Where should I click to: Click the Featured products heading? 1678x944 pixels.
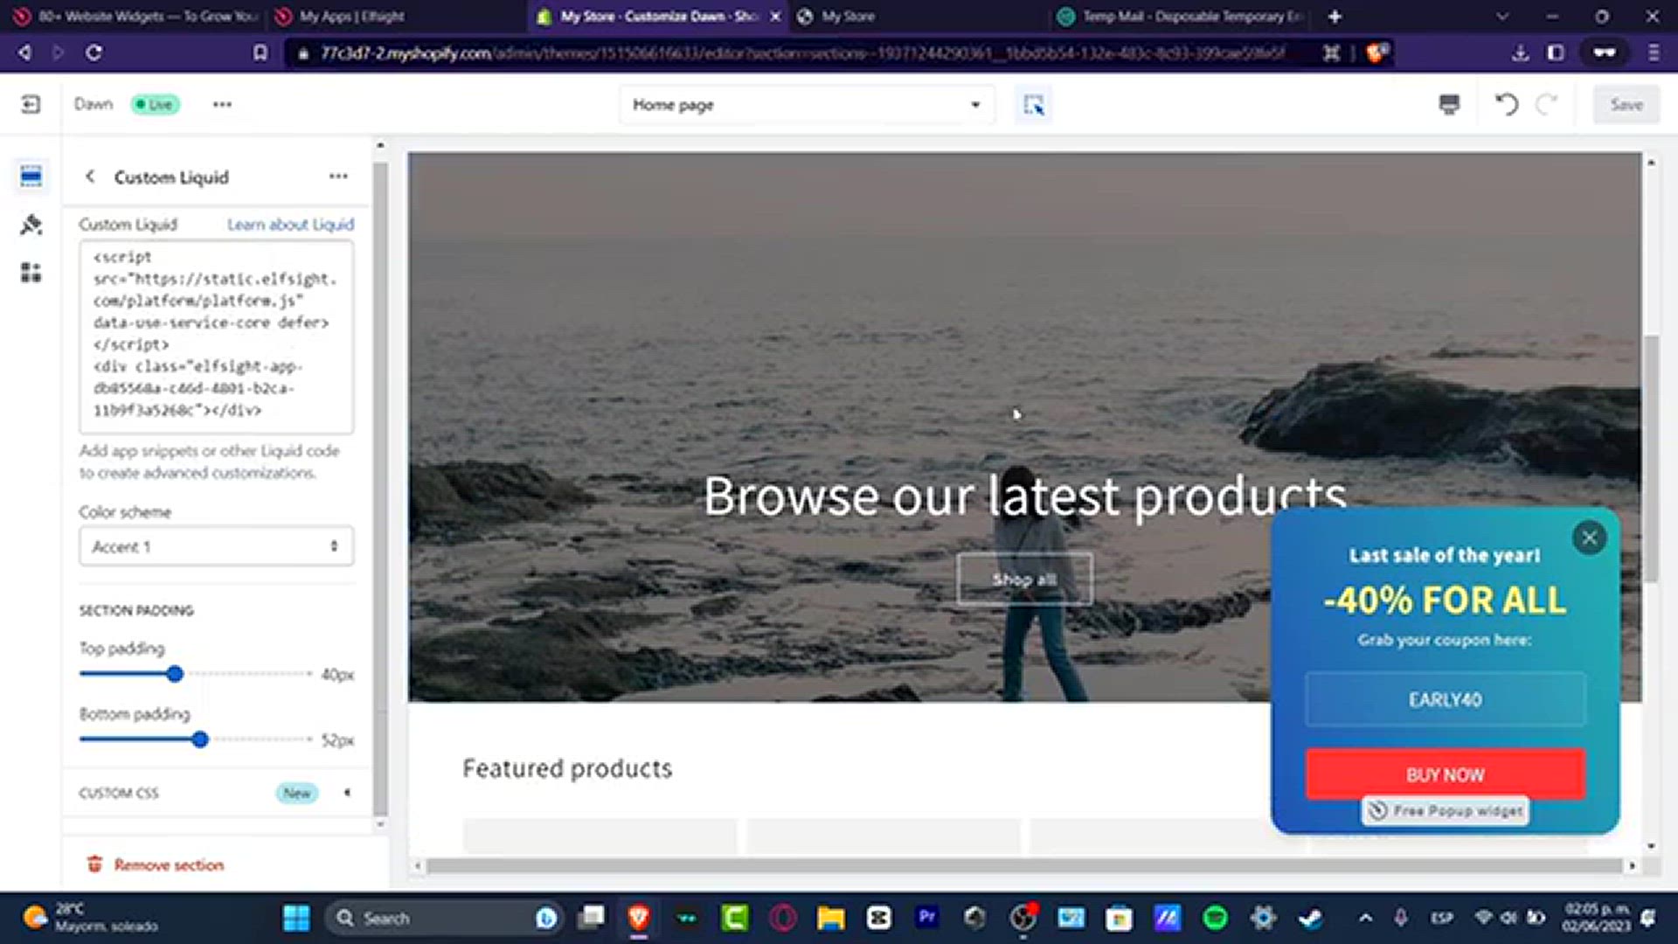tap(567, 768)
